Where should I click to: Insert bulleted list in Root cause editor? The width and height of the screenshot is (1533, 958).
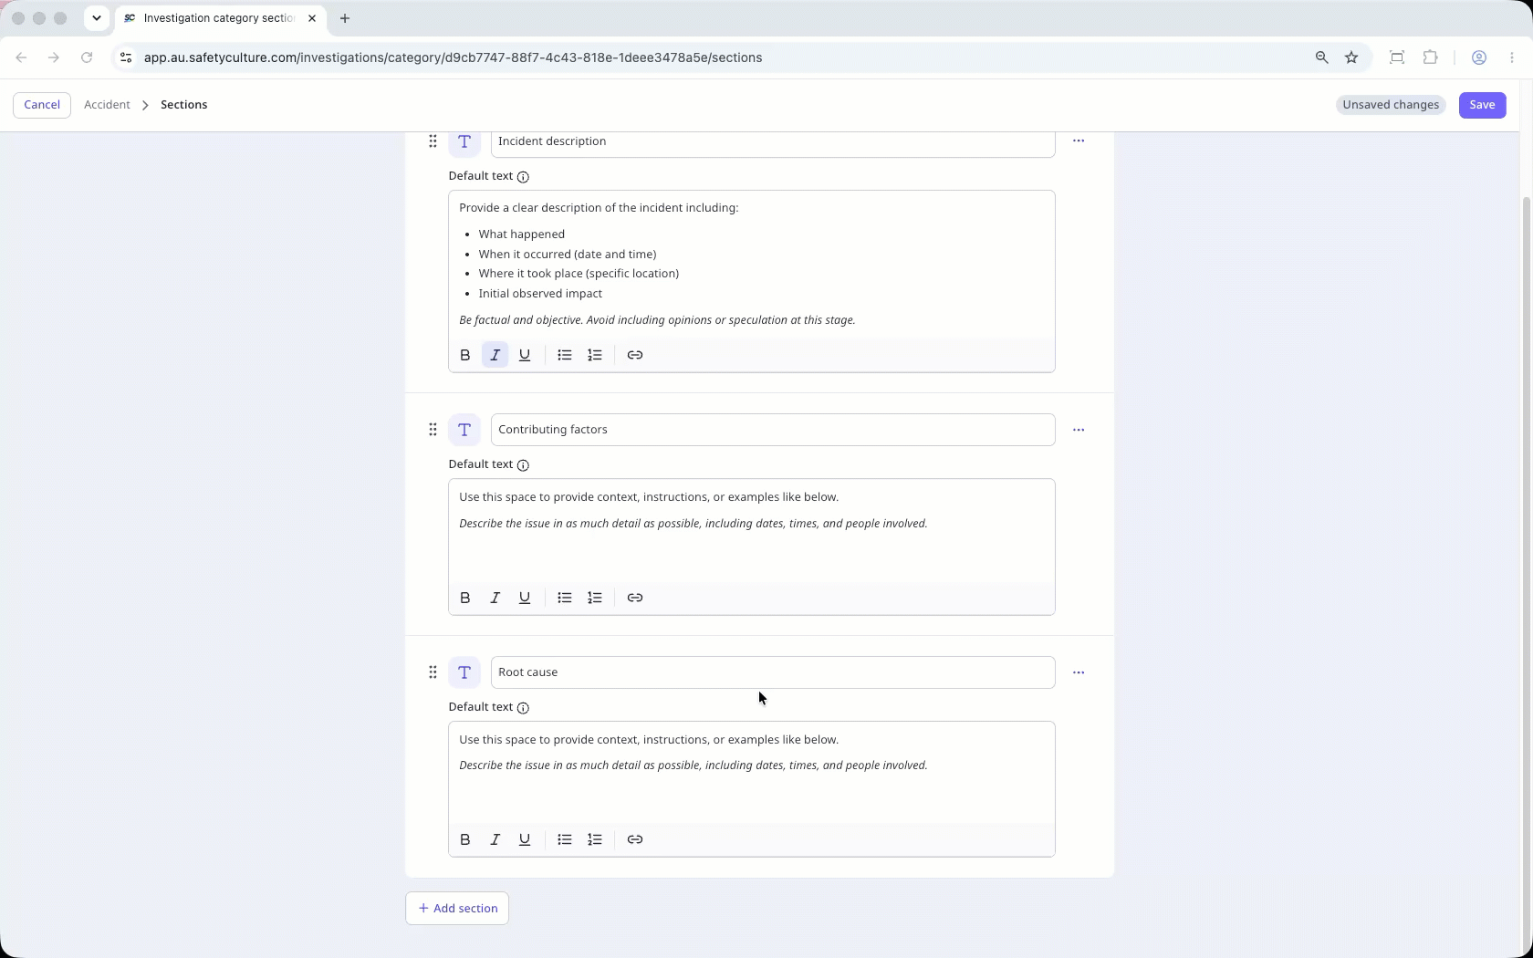[565, 839]
